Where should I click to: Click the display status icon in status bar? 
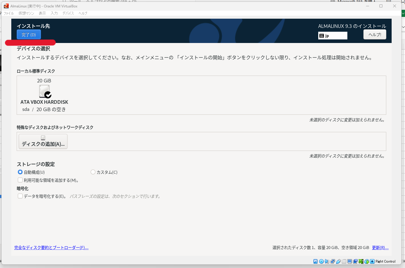pos(349,261)
